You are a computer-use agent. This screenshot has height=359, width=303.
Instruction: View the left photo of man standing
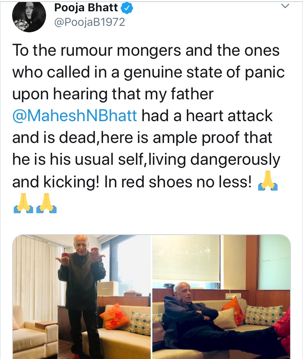[x=82, y=297]
